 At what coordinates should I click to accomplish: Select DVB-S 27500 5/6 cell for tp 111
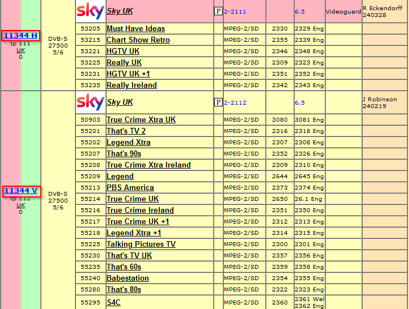58,46
